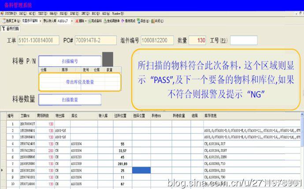Click the 生成调拨单 toolbar button

pos(111,21)
